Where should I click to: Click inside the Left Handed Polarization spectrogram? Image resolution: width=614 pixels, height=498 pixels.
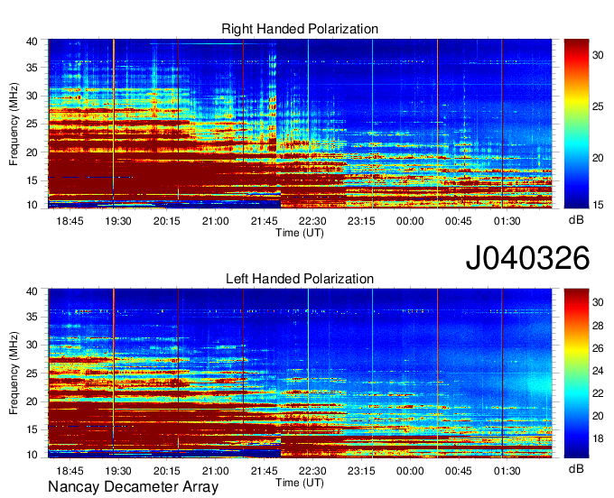pos(300,373)
